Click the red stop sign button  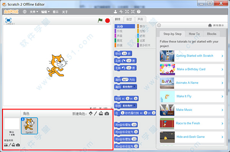pyautogui.click(x=107, y=21)
